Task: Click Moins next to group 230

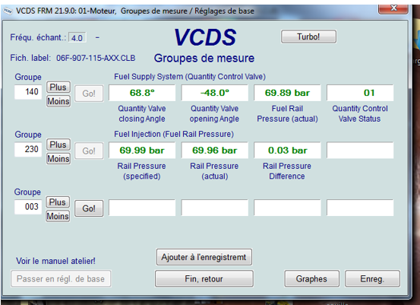Action: 58,158
